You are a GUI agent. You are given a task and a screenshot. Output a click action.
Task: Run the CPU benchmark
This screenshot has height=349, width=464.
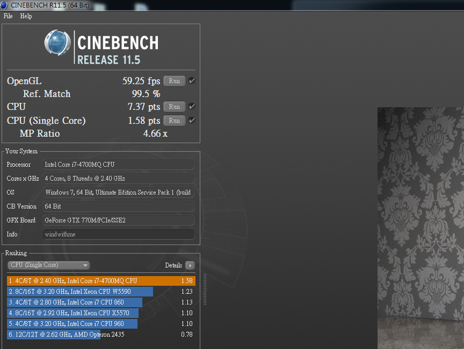click(175, 107)
